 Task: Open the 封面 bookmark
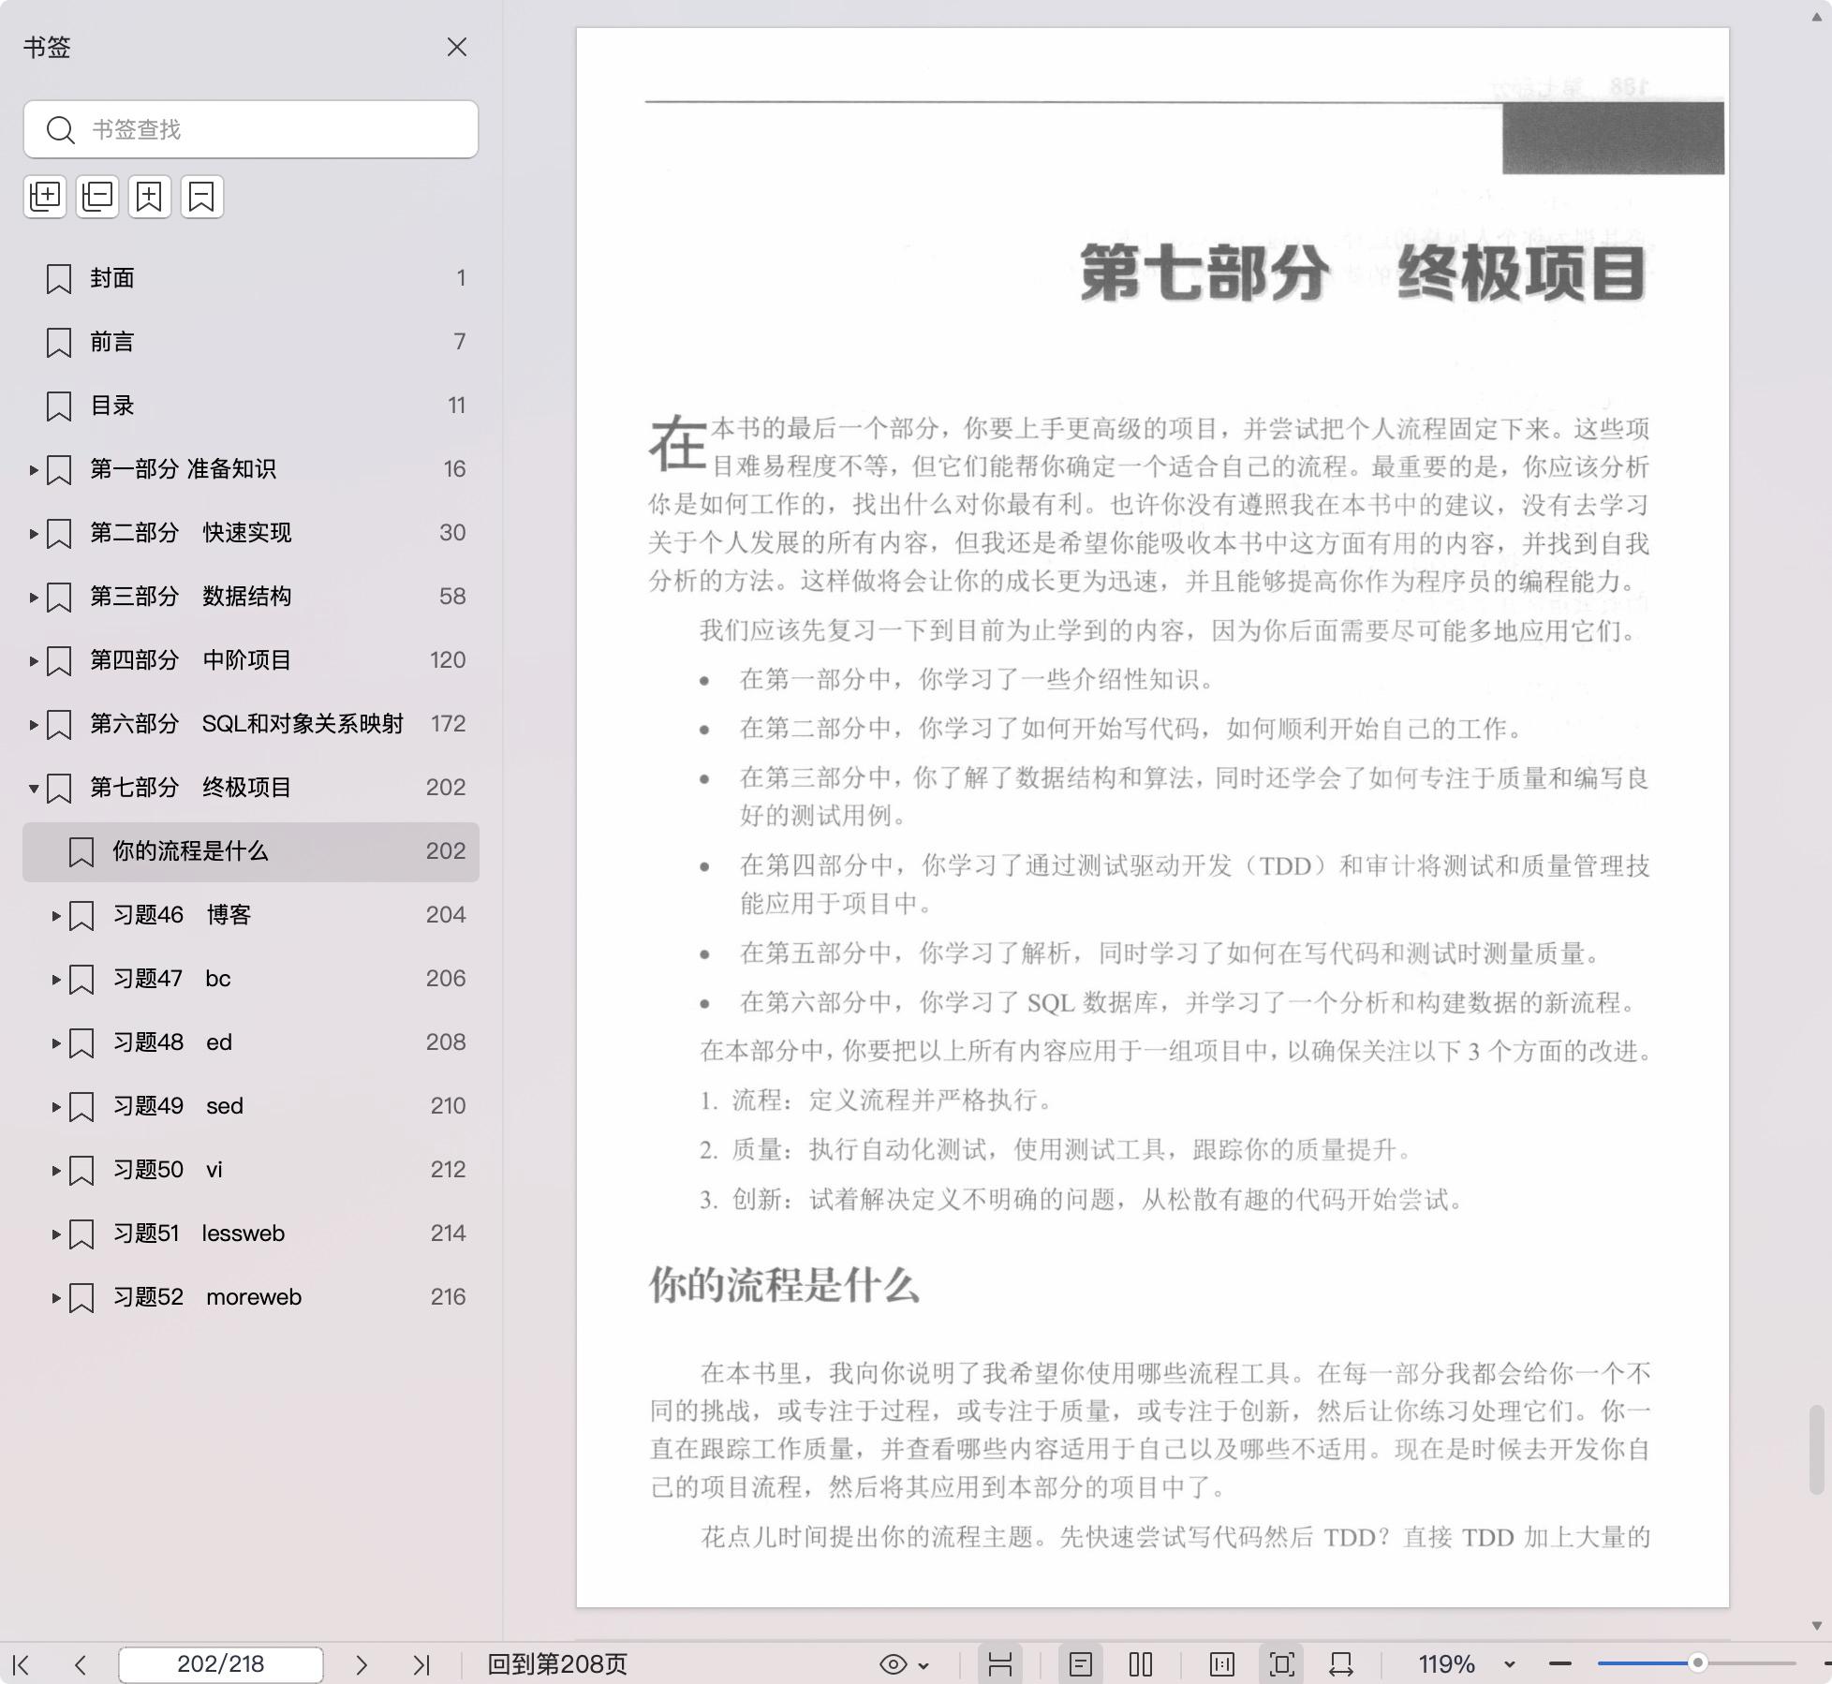coord(251,278)
